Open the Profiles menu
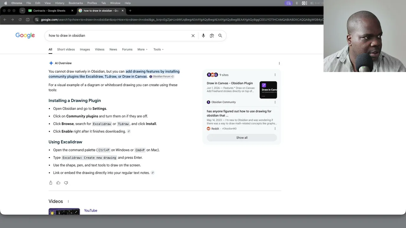This screenshot has height=228, width=406. pyautogui.click(x=92, y=3)
